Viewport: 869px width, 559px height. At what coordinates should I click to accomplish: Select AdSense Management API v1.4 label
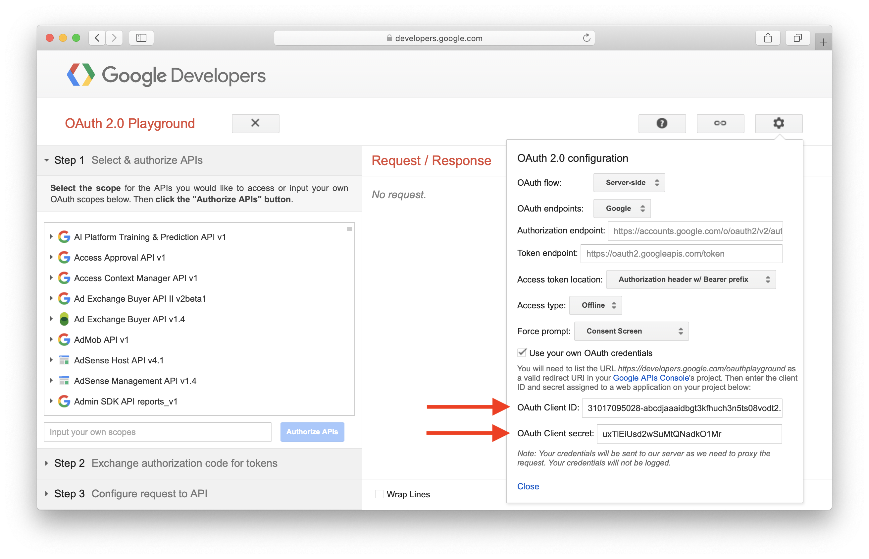click(x=135, y=381)
